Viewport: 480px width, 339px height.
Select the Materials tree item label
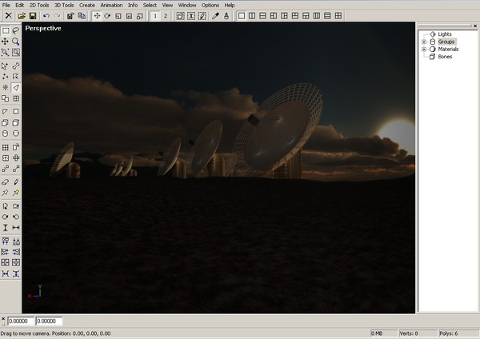(448, 50)
